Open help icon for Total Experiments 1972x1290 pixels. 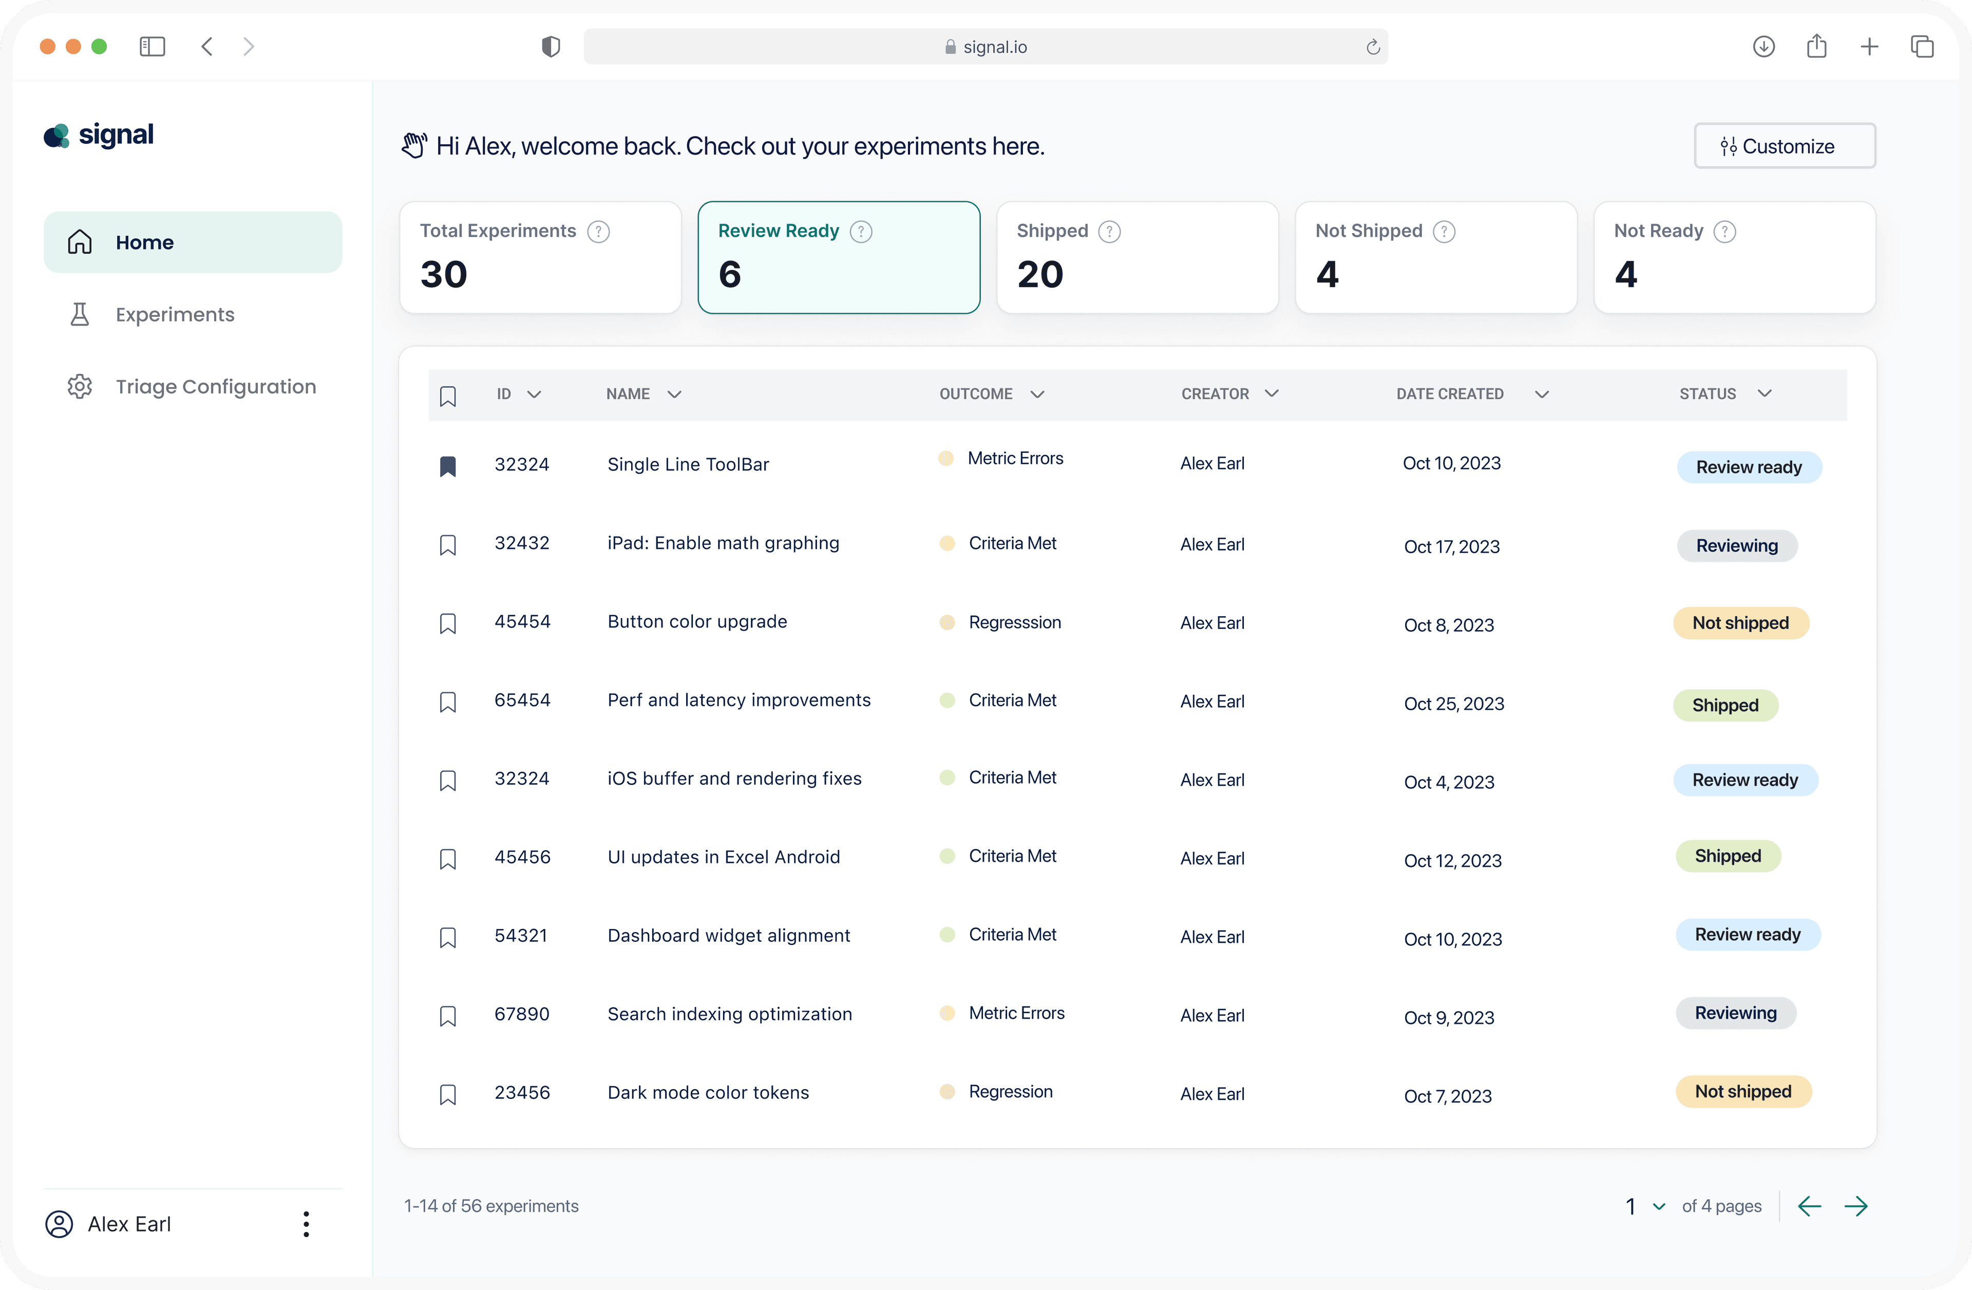tap(598, 231)
